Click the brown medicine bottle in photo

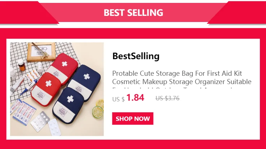point(22,66)
